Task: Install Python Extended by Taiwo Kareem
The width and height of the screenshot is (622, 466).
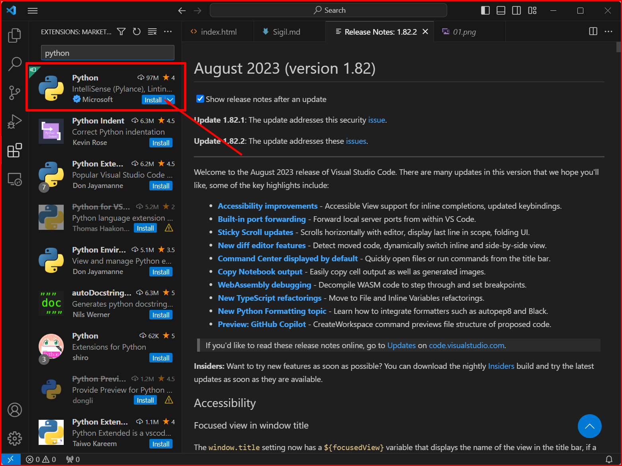Action: point(161,444)
